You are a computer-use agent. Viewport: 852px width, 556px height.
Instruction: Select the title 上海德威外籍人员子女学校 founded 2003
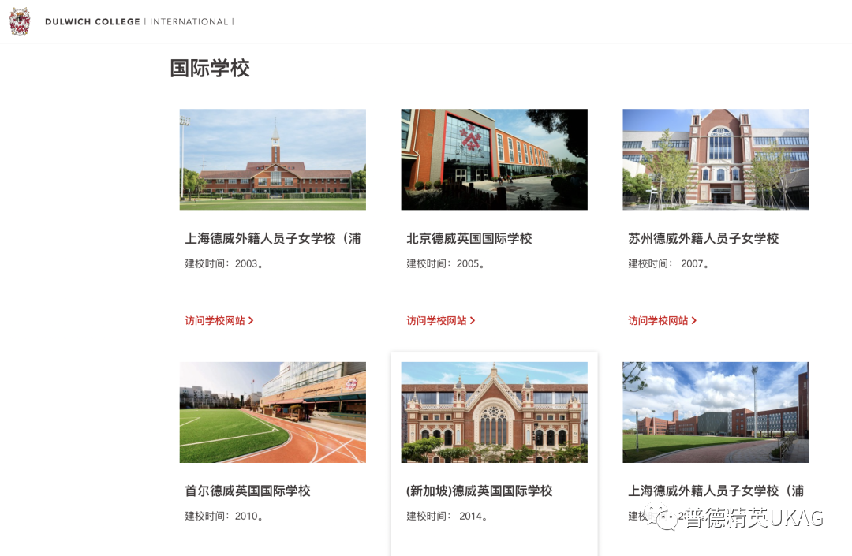[x=273, y=238]
